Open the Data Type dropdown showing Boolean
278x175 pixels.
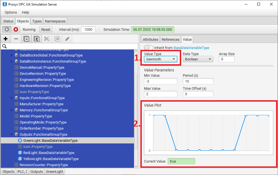(x=198, y=59)
